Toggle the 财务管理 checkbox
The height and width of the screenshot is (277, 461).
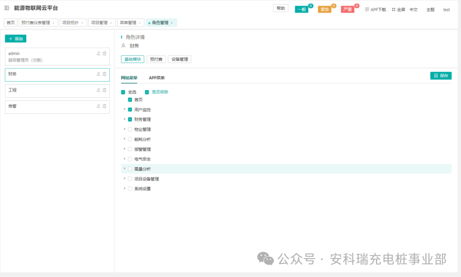tap(130, 119)
